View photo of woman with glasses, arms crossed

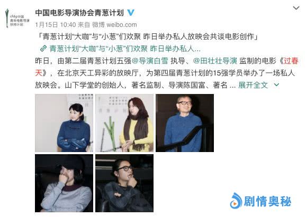(124, 183)
